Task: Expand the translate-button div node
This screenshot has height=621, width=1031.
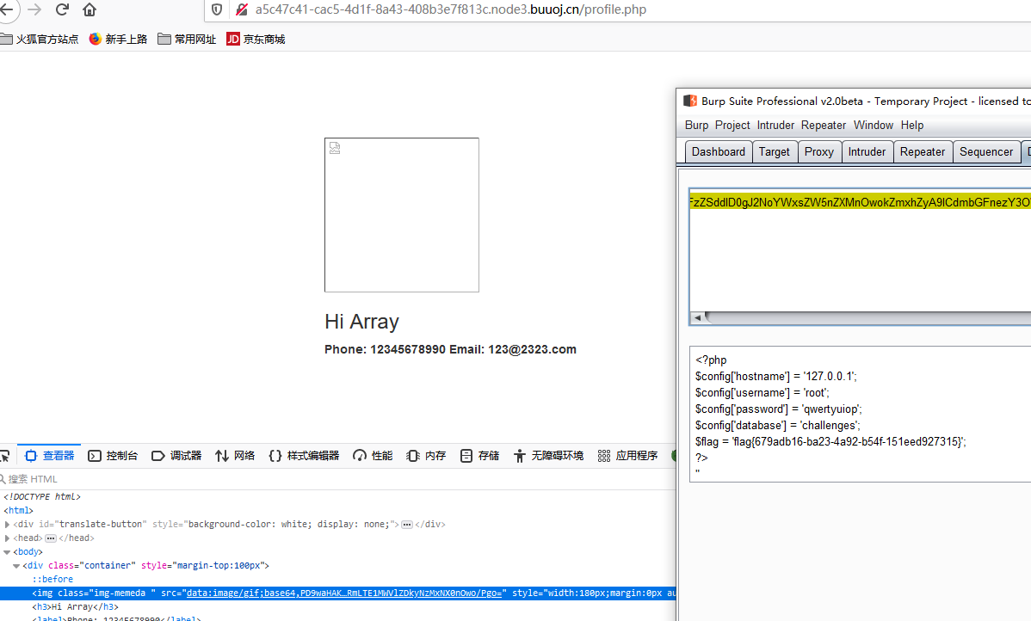Action: (7, 525)
